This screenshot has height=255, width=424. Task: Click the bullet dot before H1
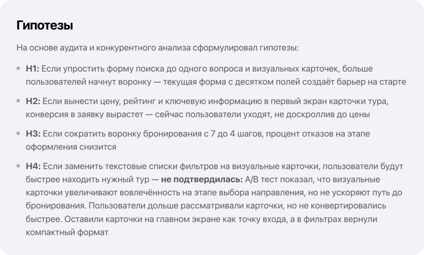[18, 68]
